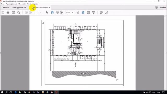167x94 pixels.
Task: Select the Highlight text pen tool
Action: click(x=107, y=13)
